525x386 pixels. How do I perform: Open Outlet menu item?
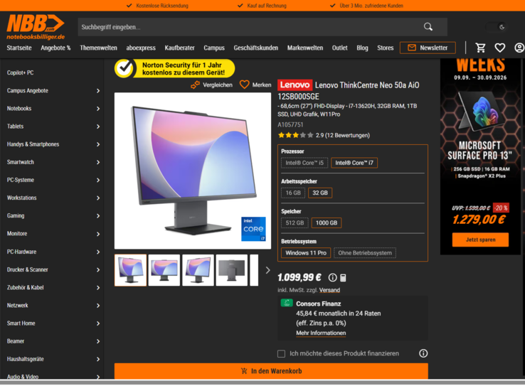point(339,48)
